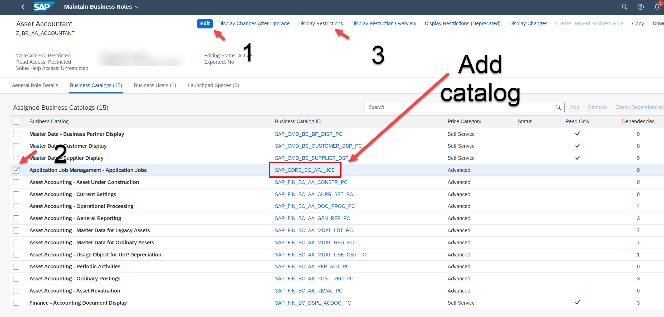Open SAP_FIN_BC_AA_MDAT_REG_PC link
This screenshot has height=317, width=664.
pyautogui.click(x=314, y=242)
